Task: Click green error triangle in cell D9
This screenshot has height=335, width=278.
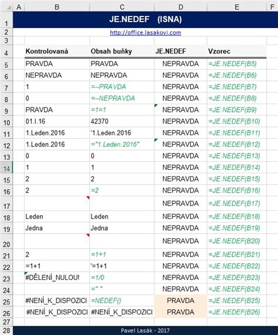Action: (x=156, y=105)
